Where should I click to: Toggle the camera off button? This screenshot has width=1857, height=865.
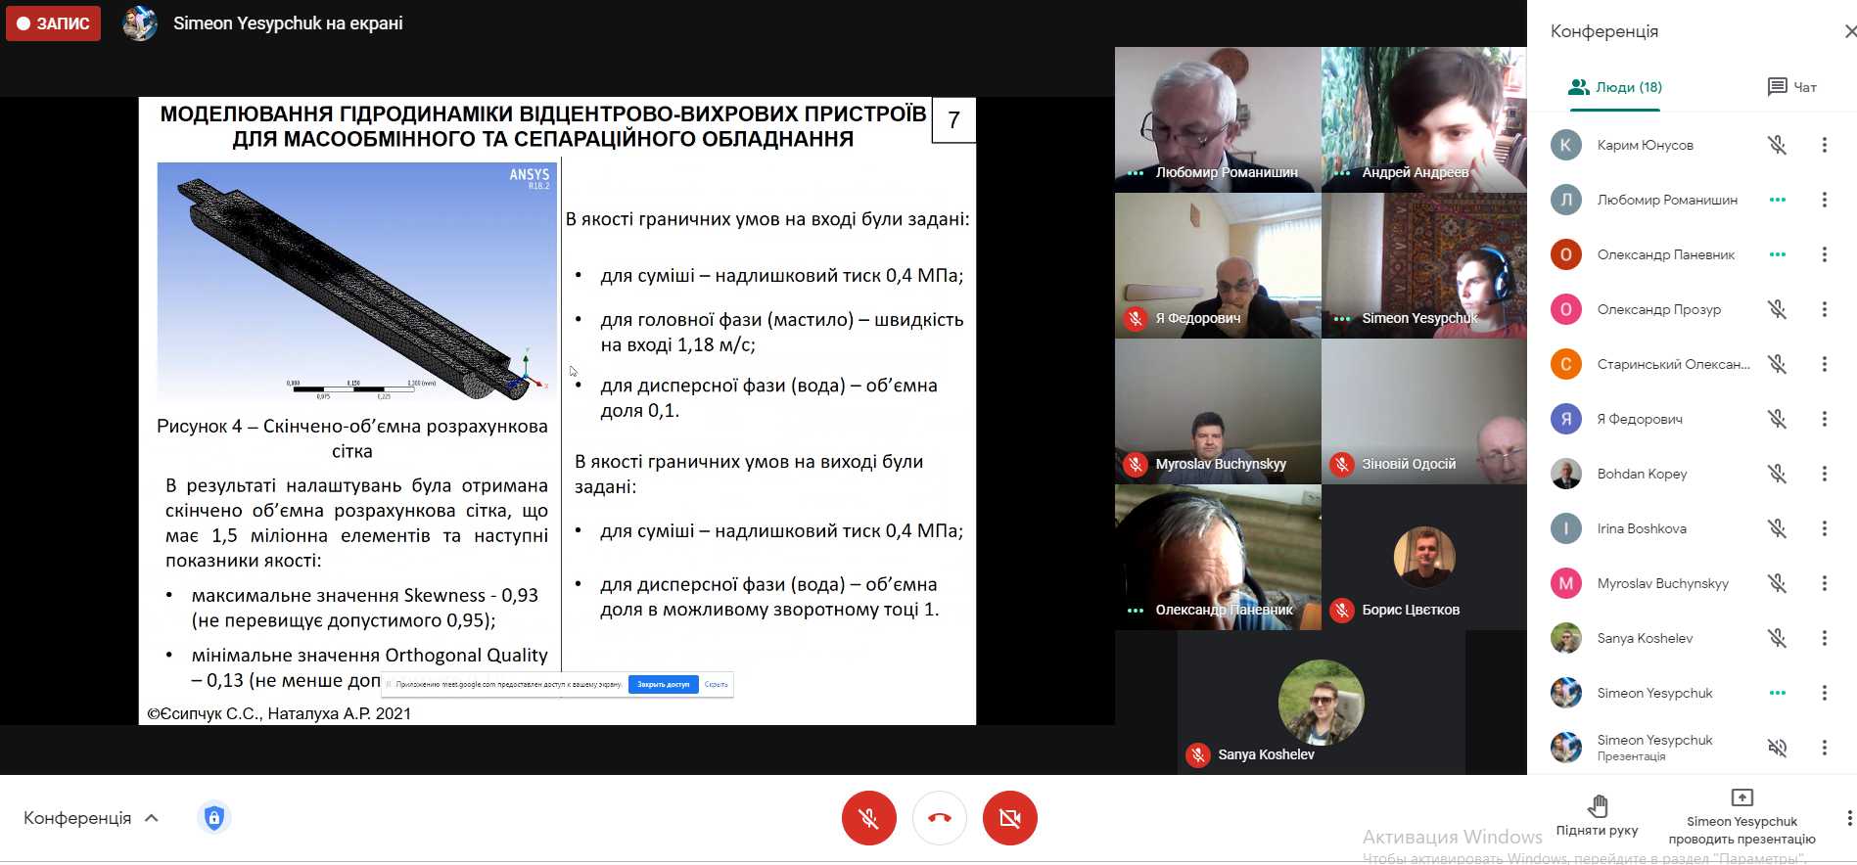[x=1009, y=818]
